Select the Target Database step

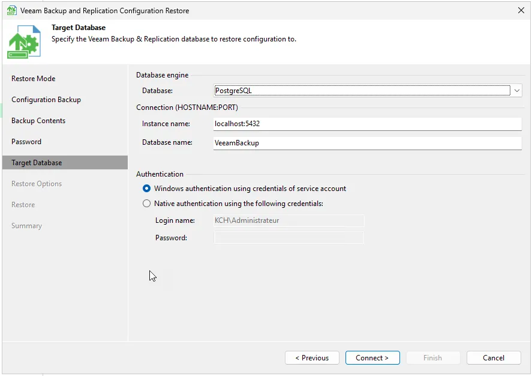37,163
